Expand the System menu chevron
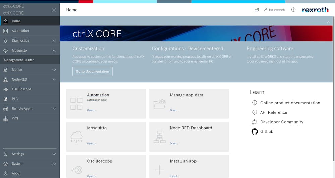The width and height of the screenshot is (335, 178). tap(54, 164)
